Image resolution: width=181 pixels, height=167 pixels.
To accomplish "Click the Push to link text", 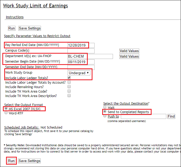I will tap(113, 117).
